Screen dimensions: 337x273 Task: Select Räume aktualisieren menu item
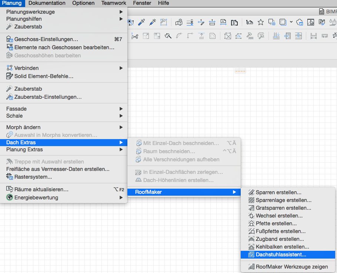(x=41, y=189)
